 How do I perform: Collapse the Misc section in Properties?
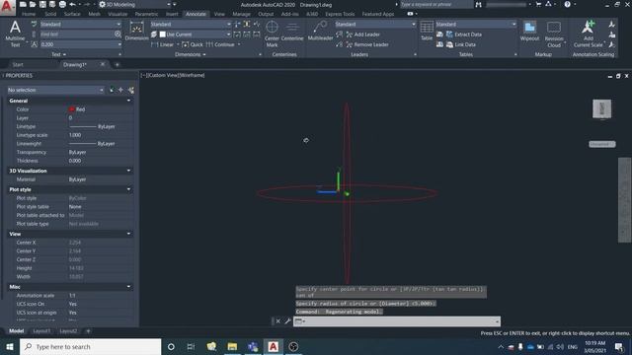[x=128, y=287]
